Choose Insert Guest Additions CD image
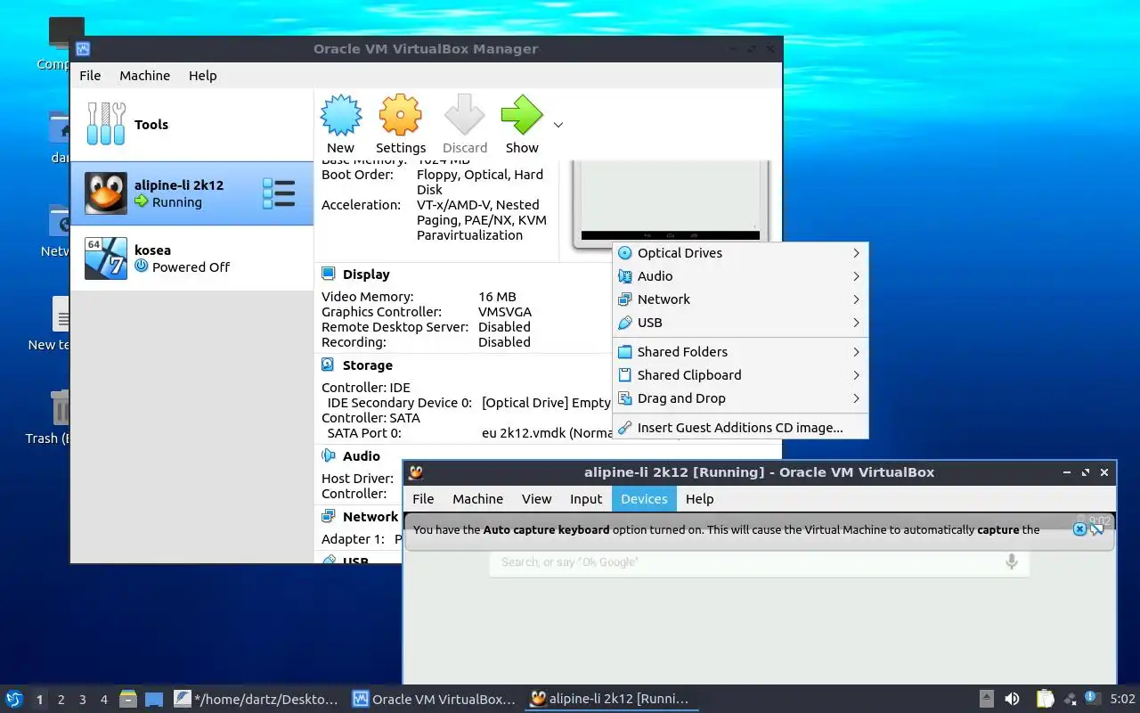The image size is (1140, 713). pos(740,428)
